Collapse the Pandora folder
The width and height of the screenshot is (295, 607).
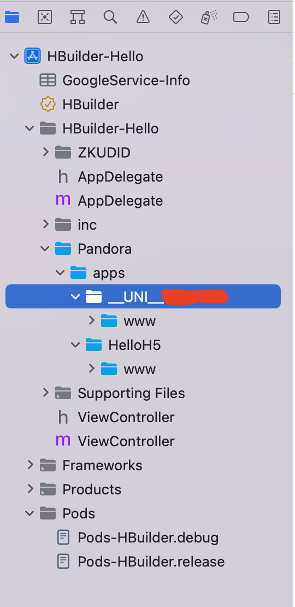45,249
